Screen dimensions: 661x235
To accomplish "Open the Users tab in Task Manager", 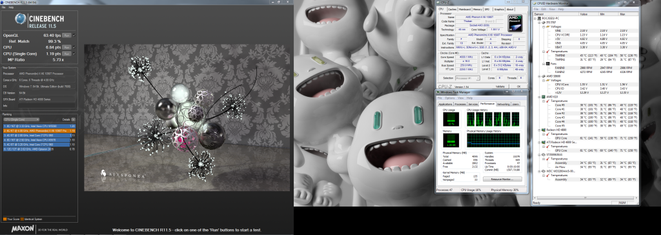I will point(515,104).
